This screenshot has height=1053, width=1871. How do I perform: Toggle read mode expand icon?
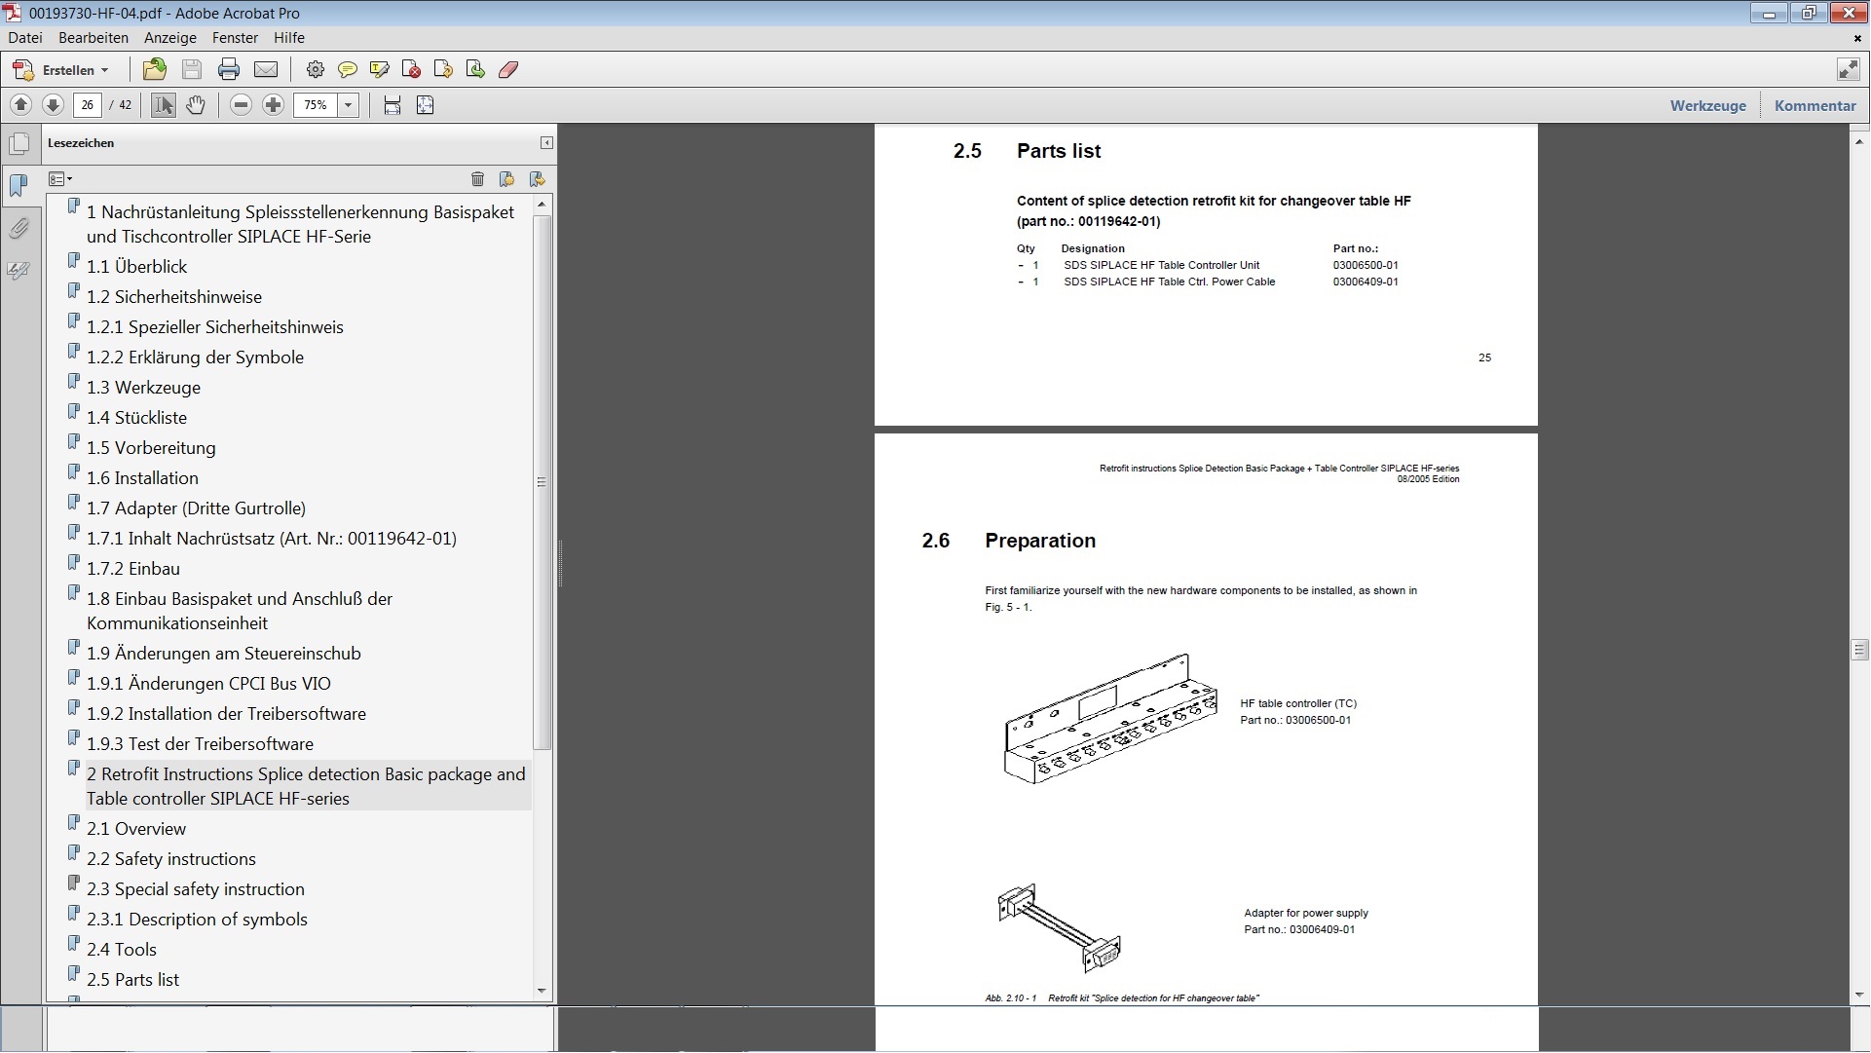tap(1848, 69)
